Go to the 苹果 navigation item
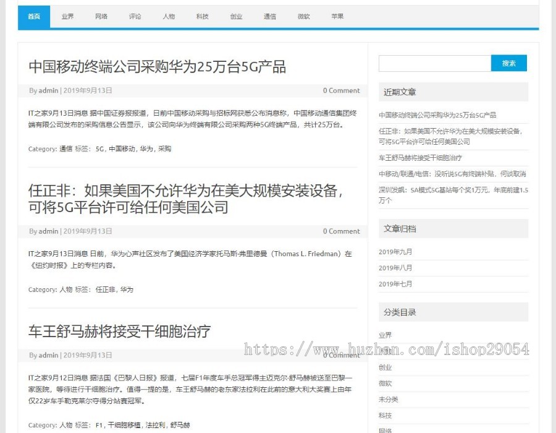556x433 pixels. pyautogui.click(x=337, y=17)
